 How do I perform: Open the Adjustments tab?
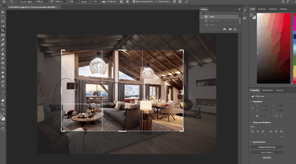tap(267, 90)
